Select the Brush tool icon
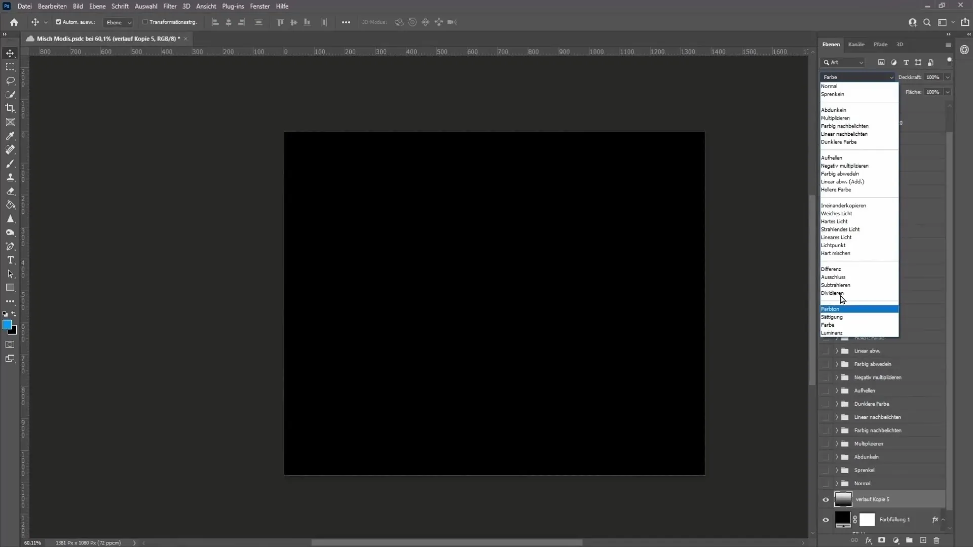 tap(10, 164)
